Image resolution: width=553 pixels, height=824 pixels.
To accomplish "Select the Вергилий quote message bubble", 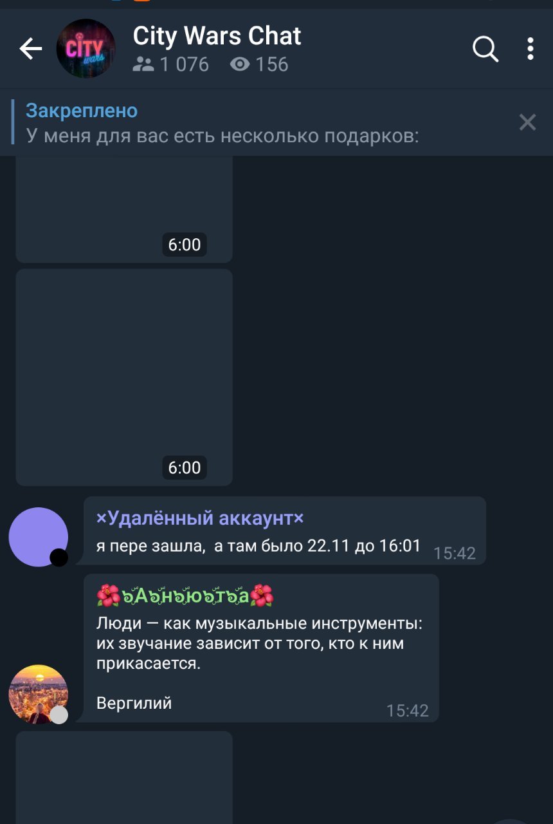I will coord(261,648).
